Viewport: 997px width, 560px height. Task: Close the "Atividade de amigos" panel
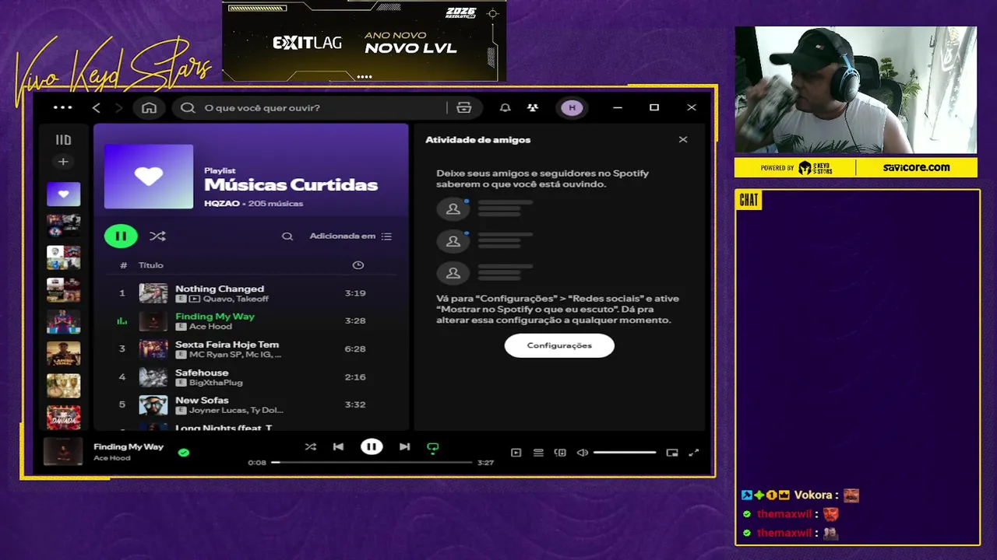[x=683, y=140]
